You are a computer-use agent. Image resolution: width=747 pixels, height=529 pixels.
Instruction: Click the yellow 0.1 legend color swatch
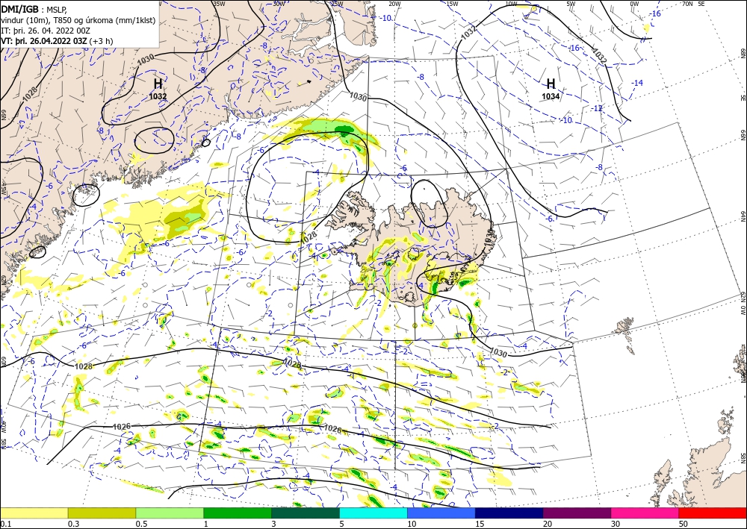click(x=34, y=513)
